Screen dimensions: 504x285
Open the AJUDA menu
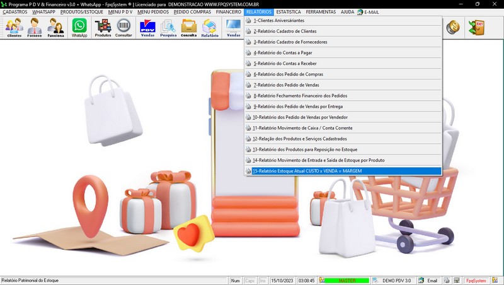tap(347, 12)
